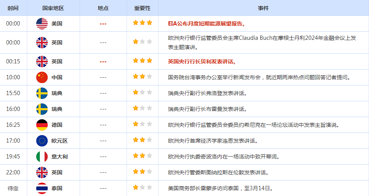Click the UK flag in the 00:00 Claudia Buch row
This screenshot has width=369, height=196.
click(42, 43)
